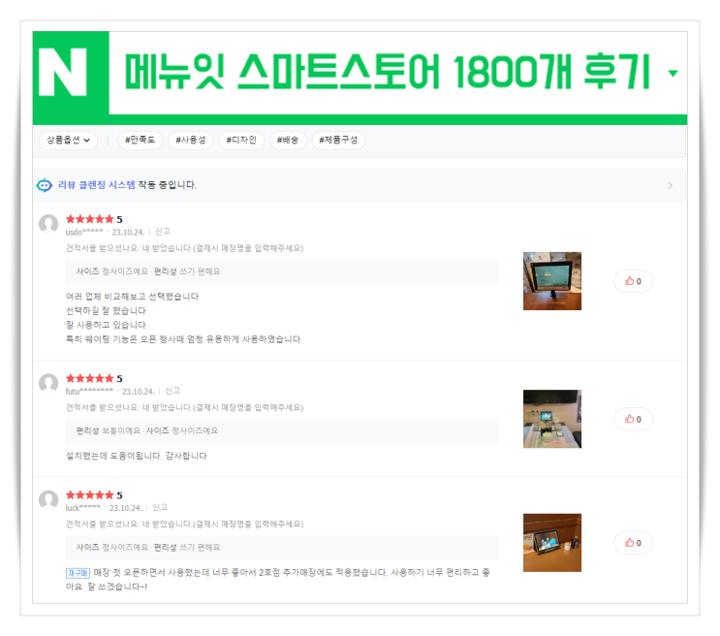Like the luck review with thumbs-up

[633, 543]
